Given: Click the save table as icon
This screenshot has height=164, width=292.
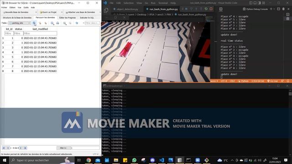Looking at the screenshot, I should click(52, 23).
